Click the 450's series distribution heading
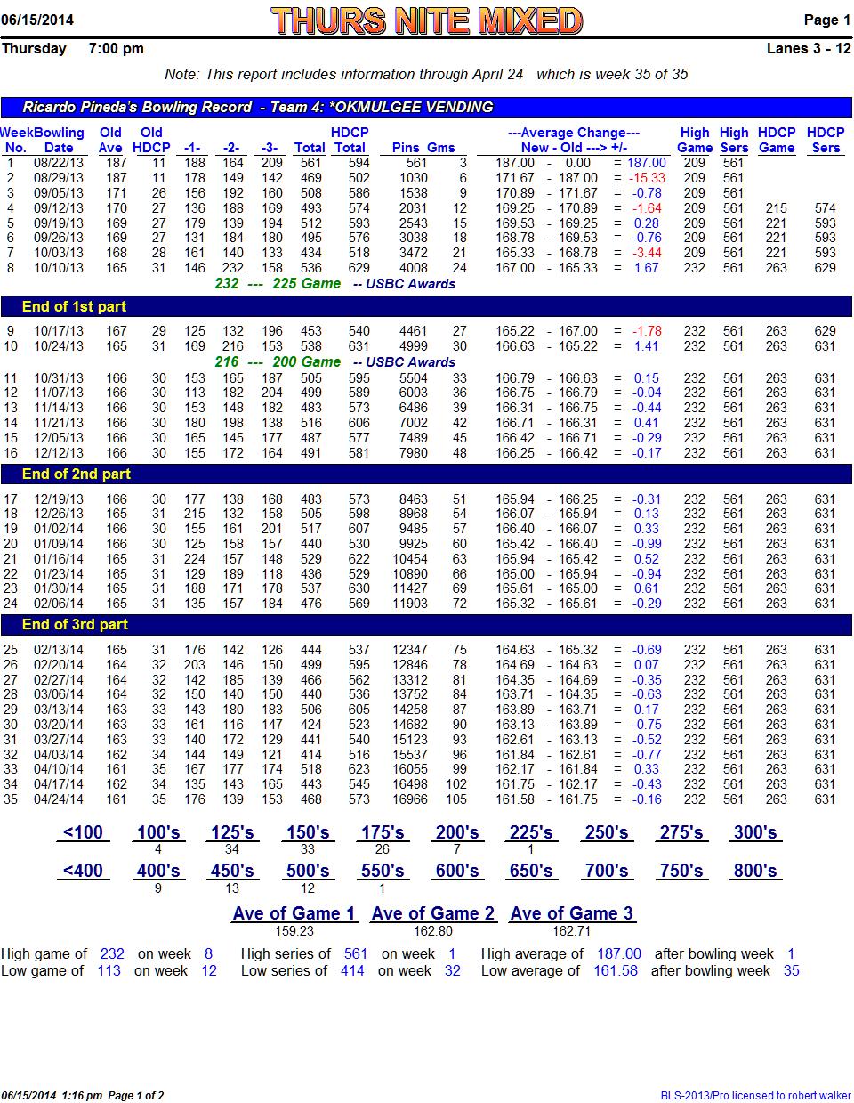The image size is (854, 1103). click(x=232, y=872)
